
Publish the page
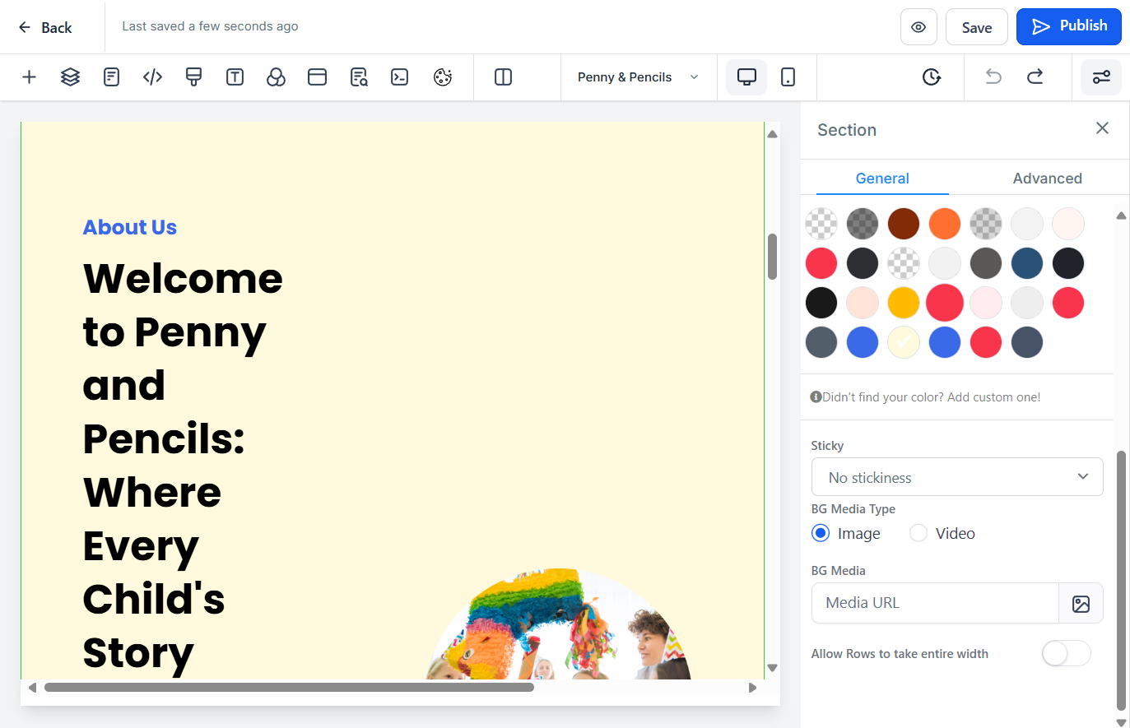coord(1069,26)
